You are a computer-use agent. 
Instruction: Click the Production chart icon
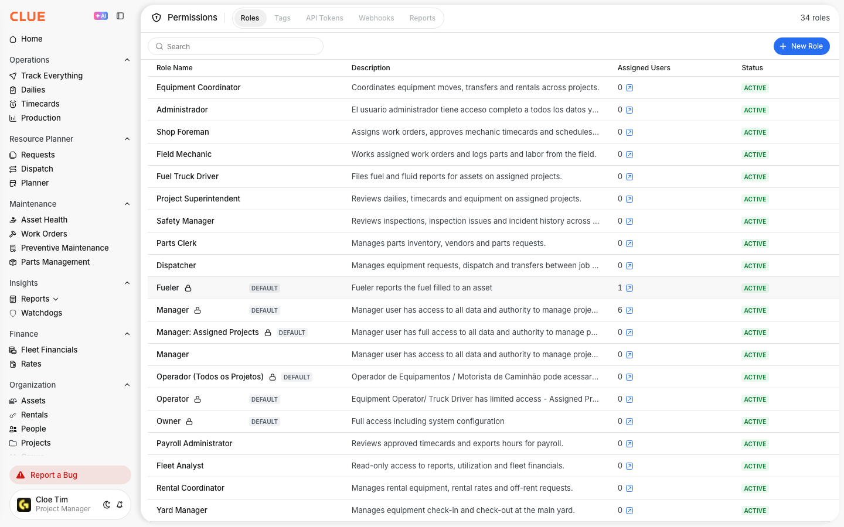[x=13, y=118]
